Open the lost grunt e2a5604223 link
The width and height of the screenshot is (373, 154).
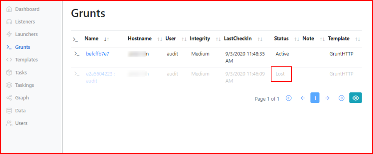pyautogui.click(x=100, y=77)
